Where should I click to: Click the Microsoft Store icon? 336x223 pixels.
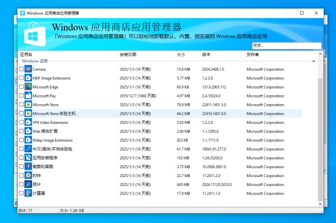28,105
